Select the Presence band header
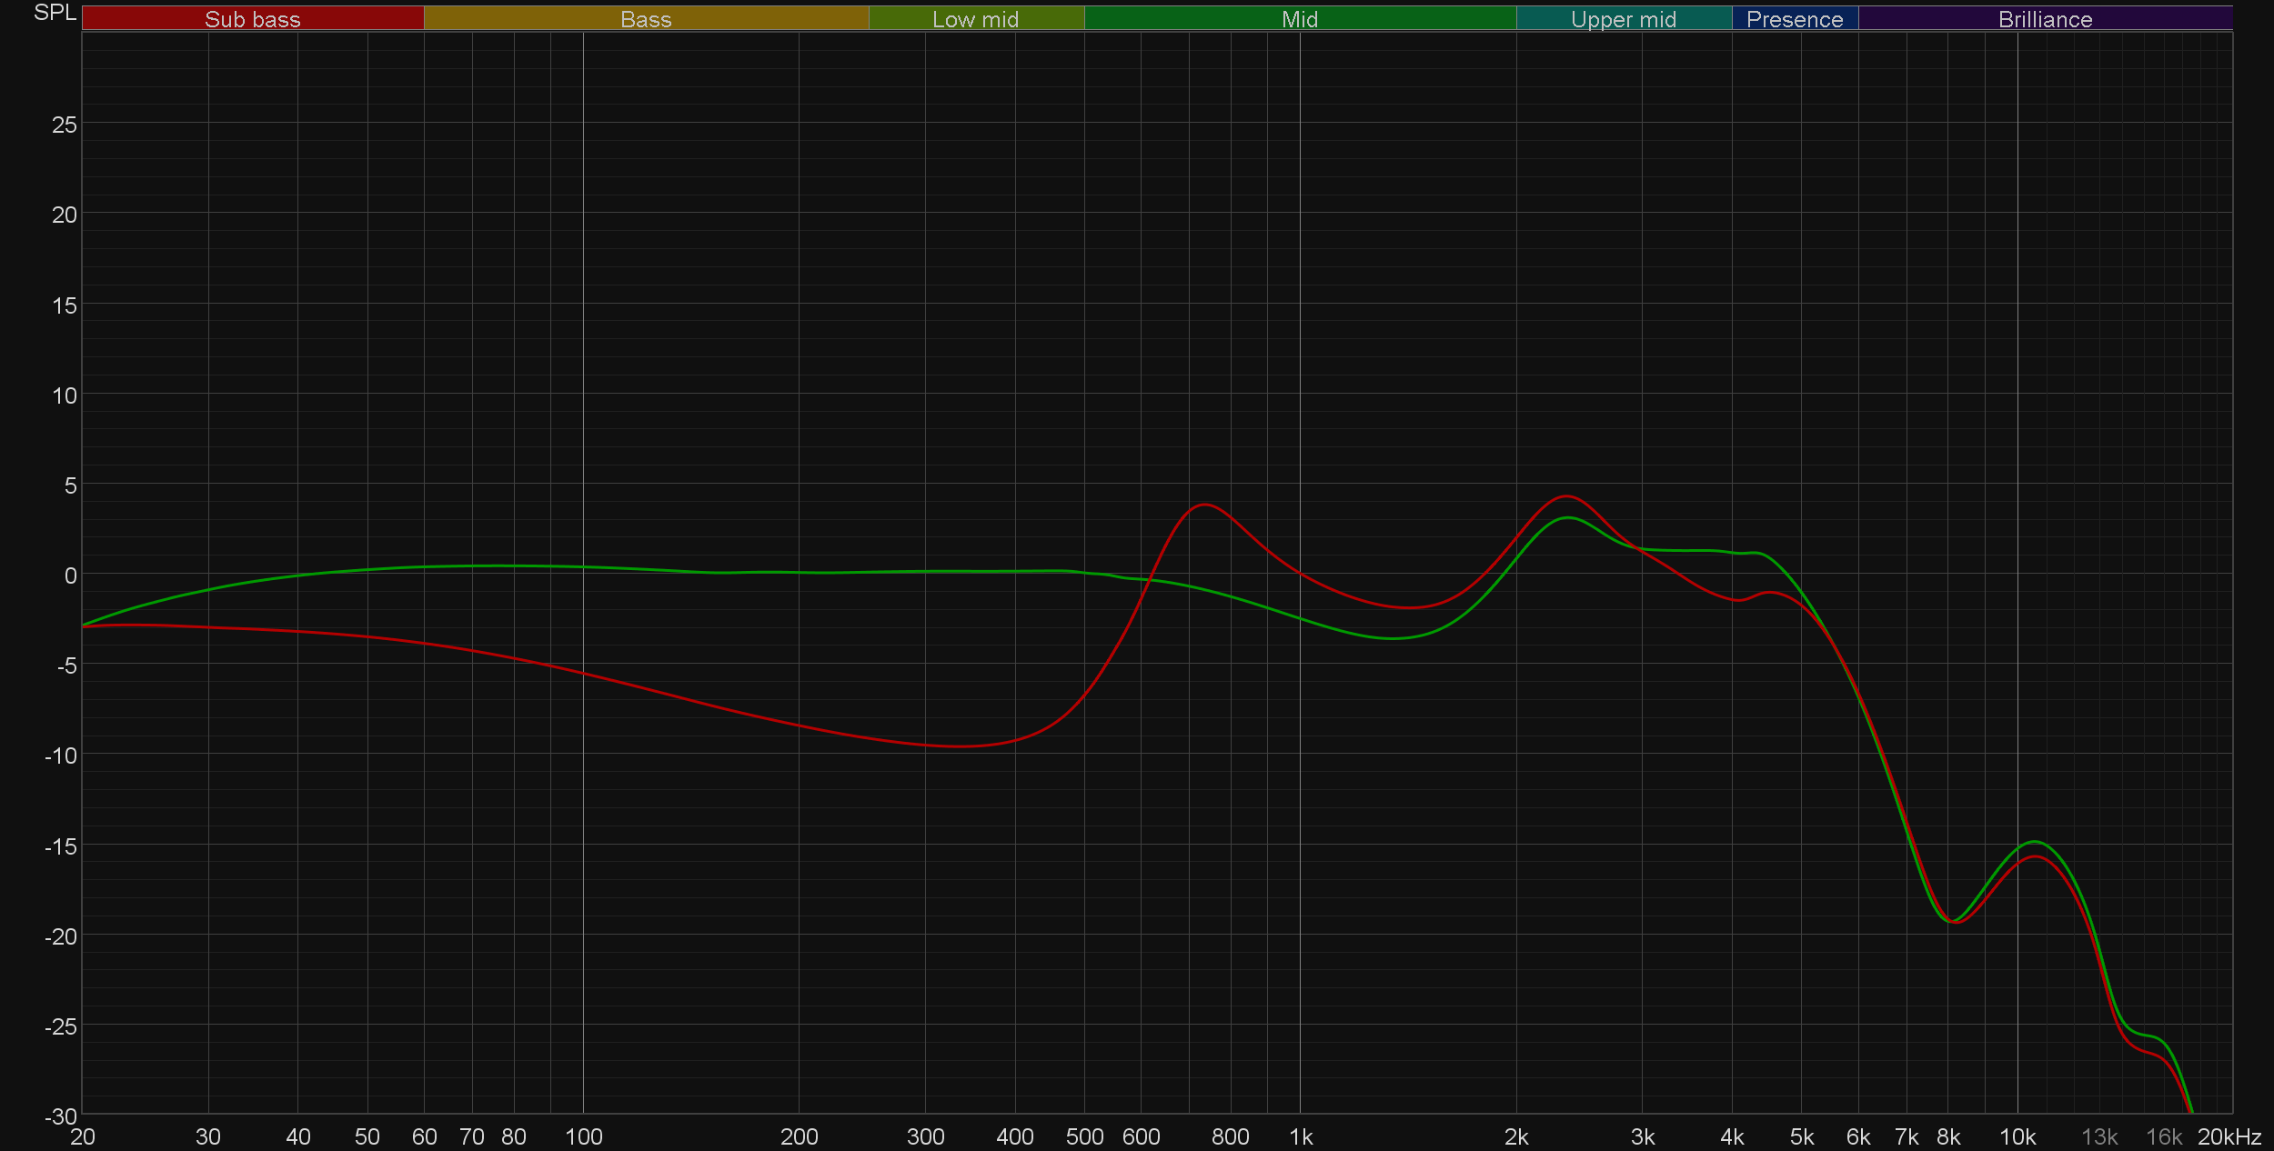2274x1151 pixels. click(1794, 19)
